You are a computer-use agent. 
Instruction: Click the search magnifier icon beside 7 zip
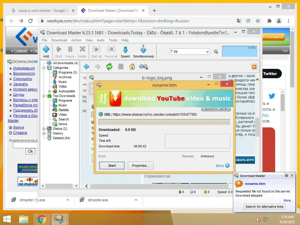pos(216,52)
